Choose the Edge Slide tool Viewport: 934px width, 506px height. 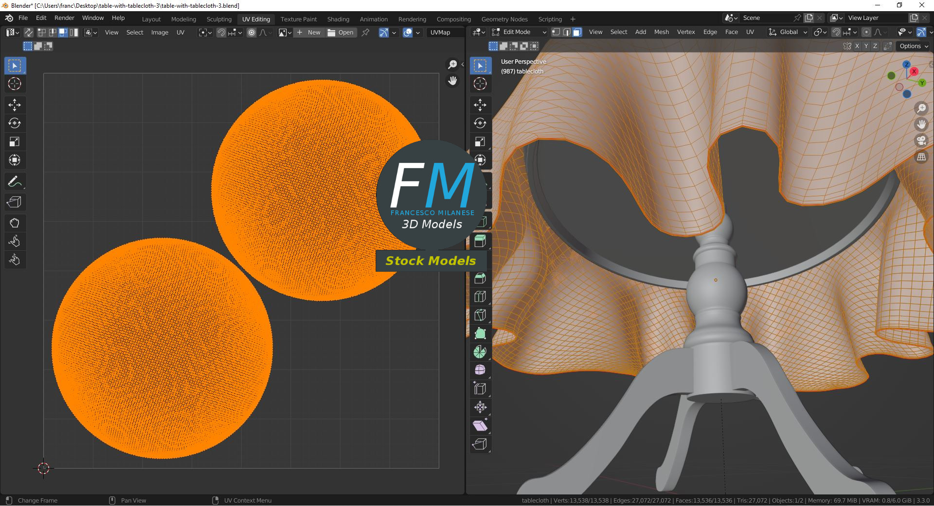(x=480, y=389)
